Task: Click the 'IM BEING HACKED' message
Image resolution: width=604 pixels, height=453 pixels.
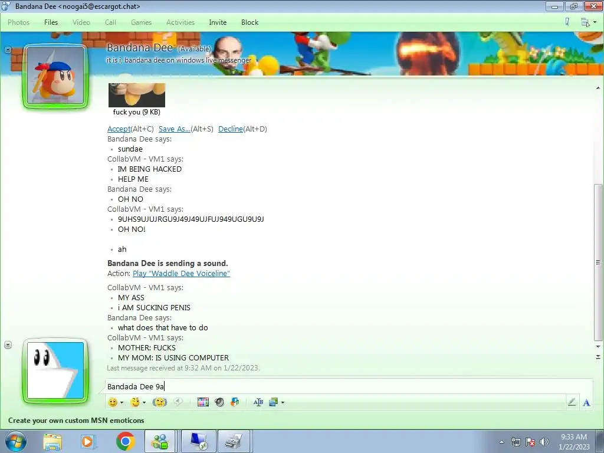Action: coord(149,169)
